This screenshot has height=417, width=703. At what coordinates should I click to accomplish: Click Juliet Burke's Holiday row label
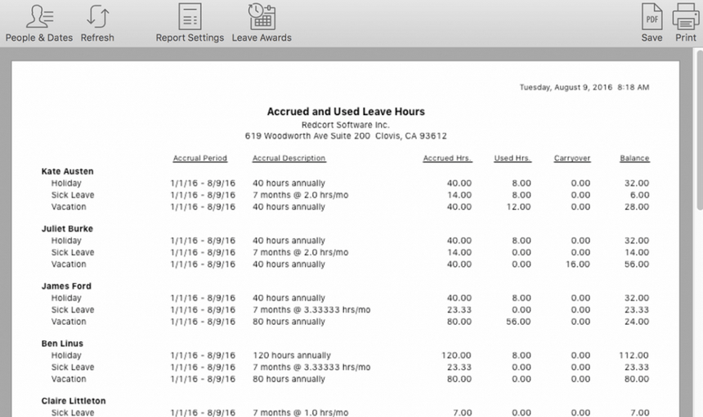click(66, 240)
